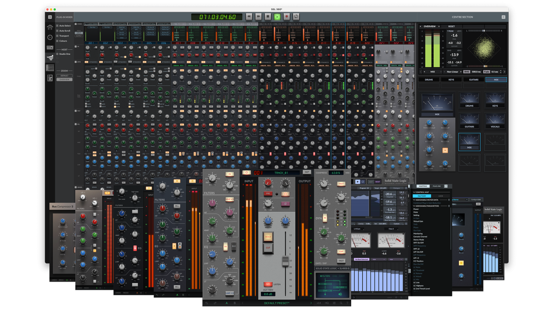Enable the Auto Scroll checkbox

pos(57,31)
